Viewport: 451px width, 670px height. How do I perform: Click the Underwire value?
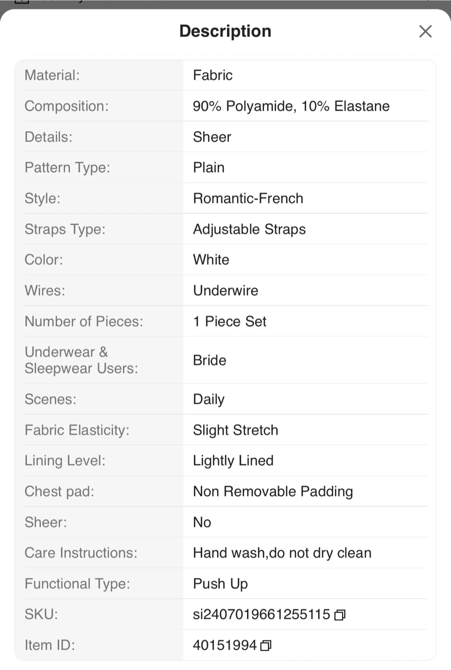click(x=225, y=291)
